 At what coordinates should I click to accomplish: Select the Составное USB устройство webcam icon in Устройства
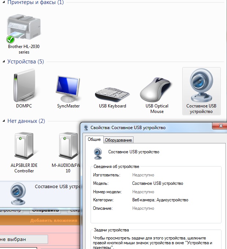point(201,85)
